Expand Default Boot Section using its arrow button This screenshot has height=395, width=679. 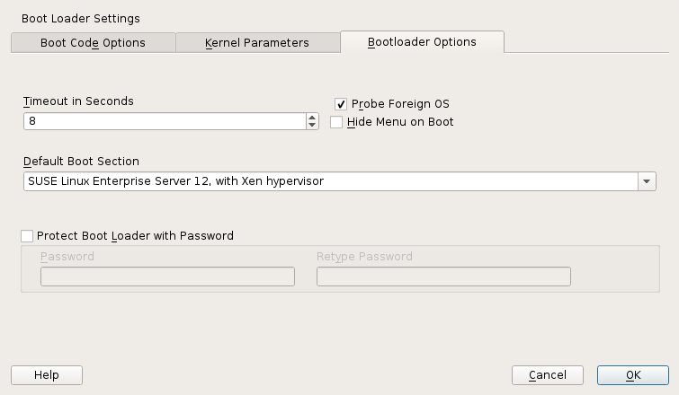click(x=647, y=181)
